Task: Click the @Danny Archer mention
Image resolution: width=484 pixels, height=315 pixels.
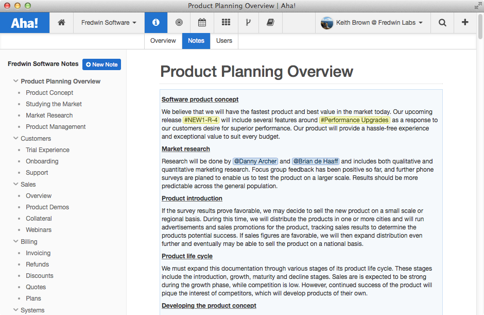Action: click(255, 161)
